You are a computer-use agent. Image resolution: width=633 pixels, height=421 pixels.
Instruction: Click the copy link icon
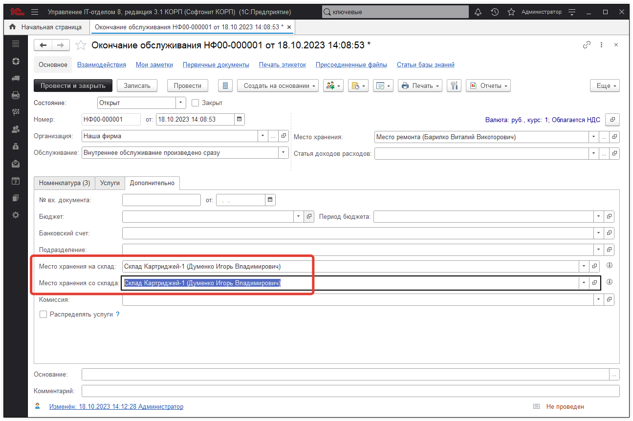coord(587,45)
